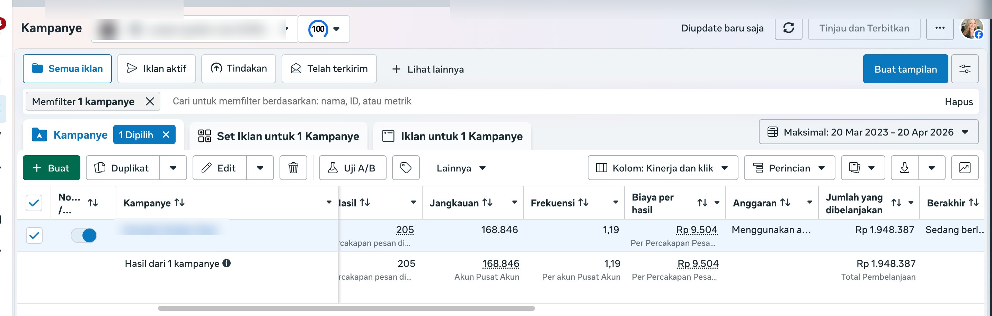This screenshot has width=992, height=316.
Task: Click Tinjau dan Terbitkan button
Action: [x=864, y=28]
